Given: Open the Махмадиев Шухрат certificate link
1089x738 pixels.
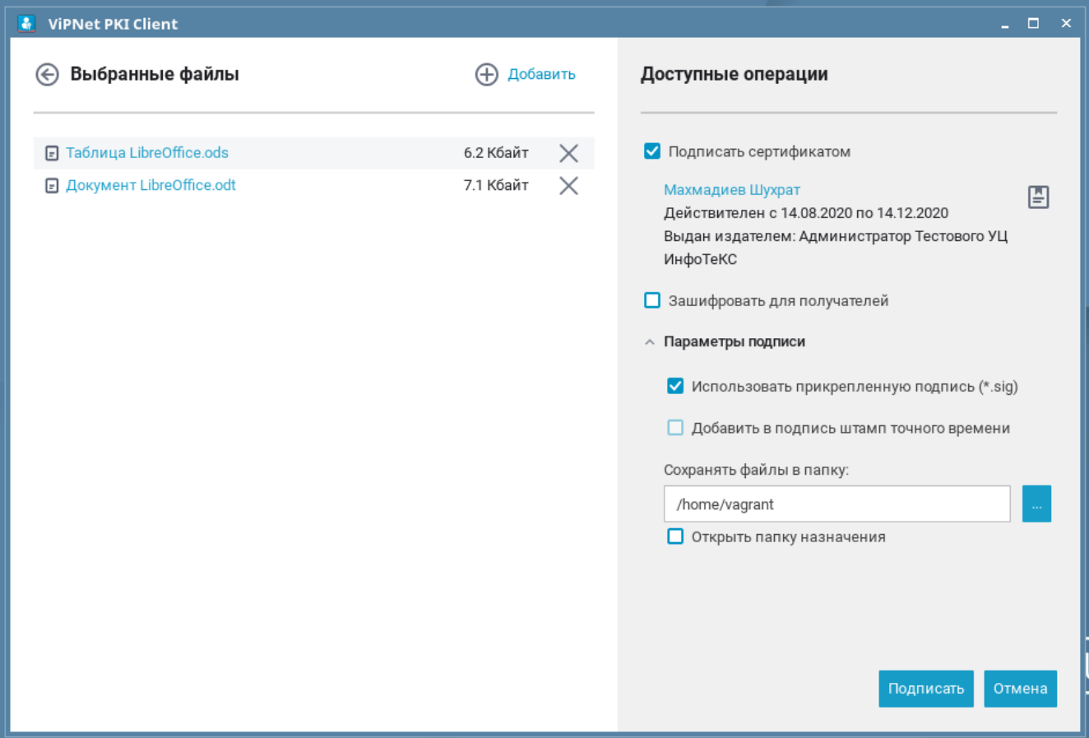Looking at the screenshot, I should pyautogui.click(x=731, y=190).
